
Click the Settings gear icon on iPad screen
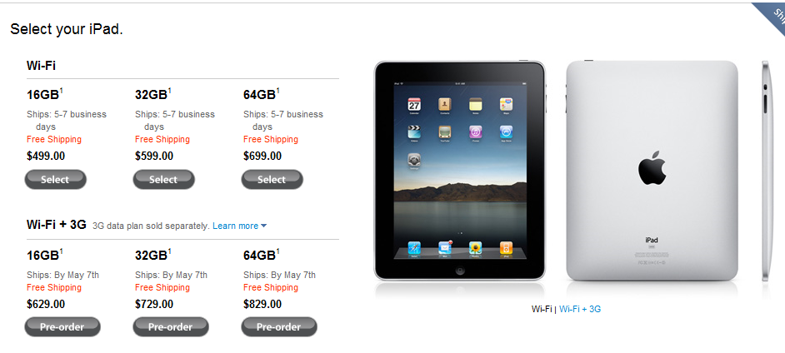(414, 160)
